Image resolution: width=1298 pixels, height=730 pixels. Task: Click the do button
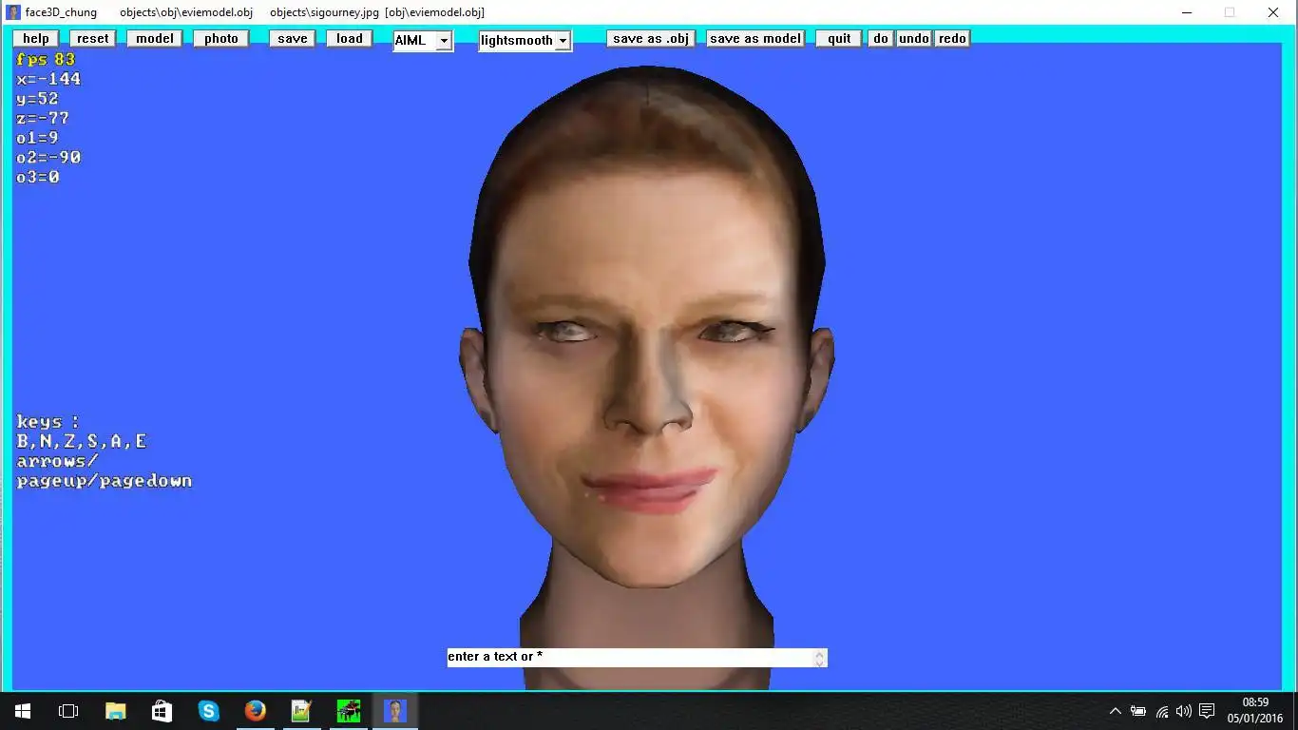point(881,39)
